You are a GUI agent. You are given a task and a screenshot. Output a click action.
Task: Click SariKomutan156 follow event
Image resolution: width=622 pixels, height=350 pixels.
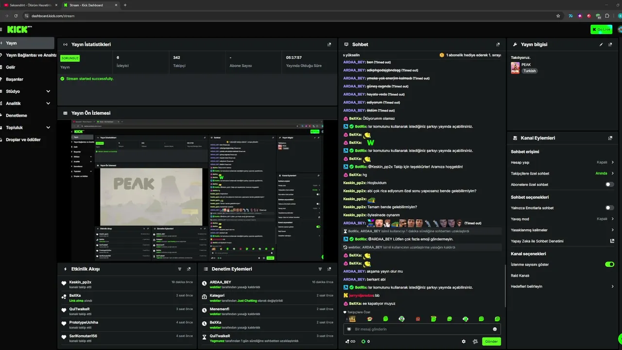click(127, 338)
